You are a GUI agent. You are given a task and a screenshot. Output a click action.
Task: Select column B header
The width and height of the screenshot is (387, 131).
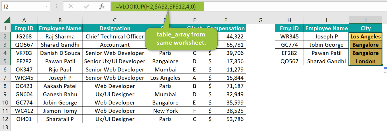60,20
